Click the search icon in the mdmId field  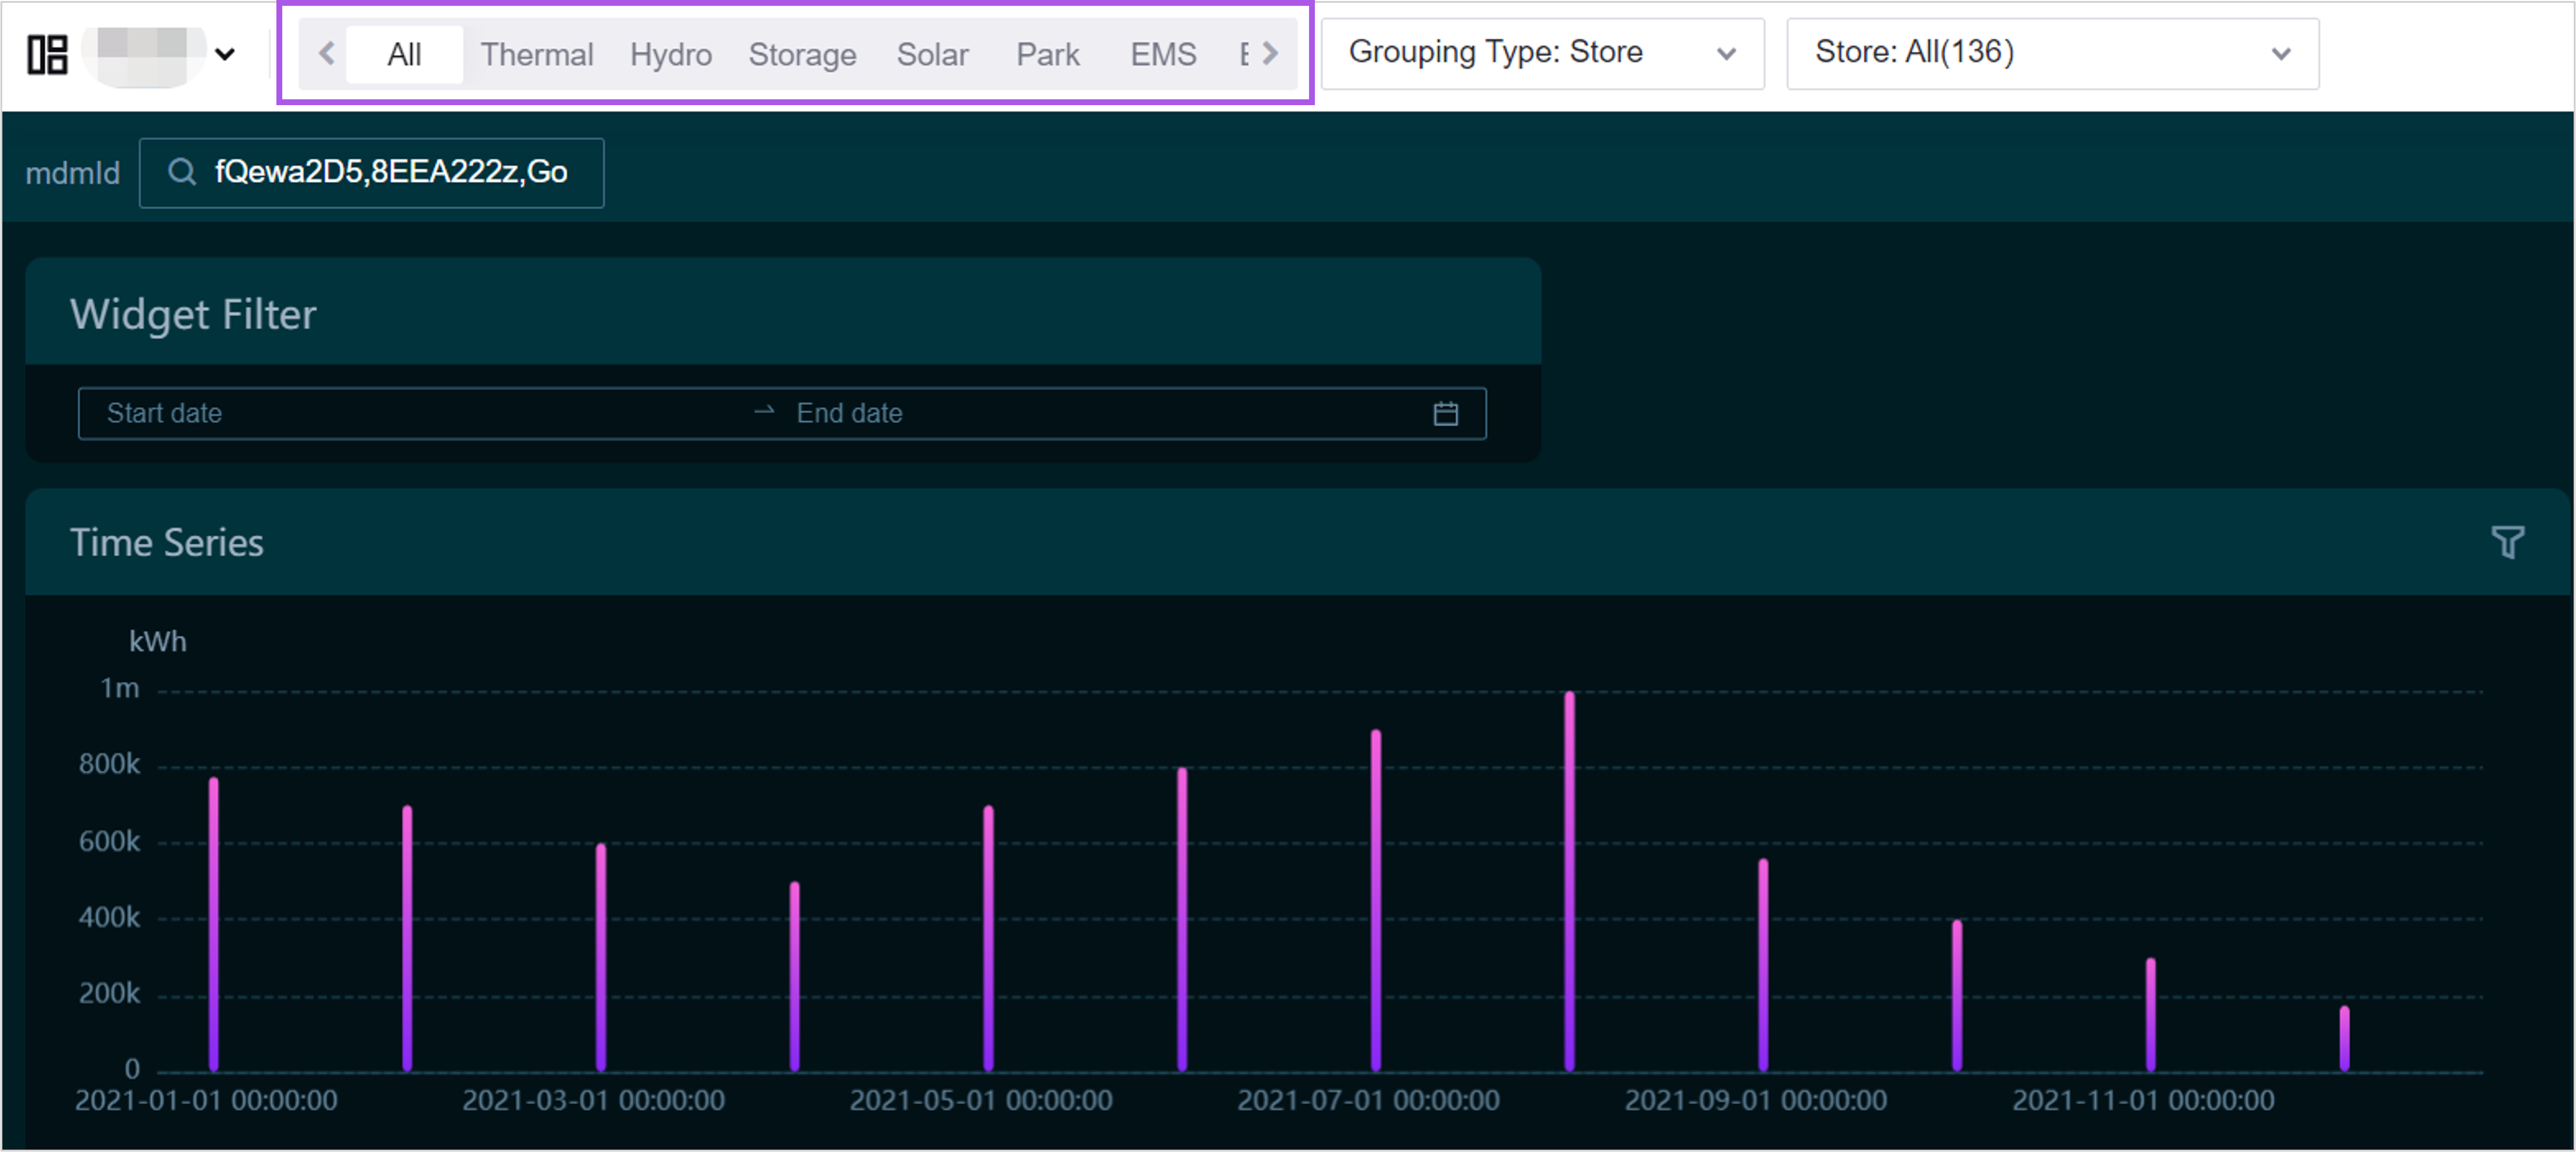point(182,172)
